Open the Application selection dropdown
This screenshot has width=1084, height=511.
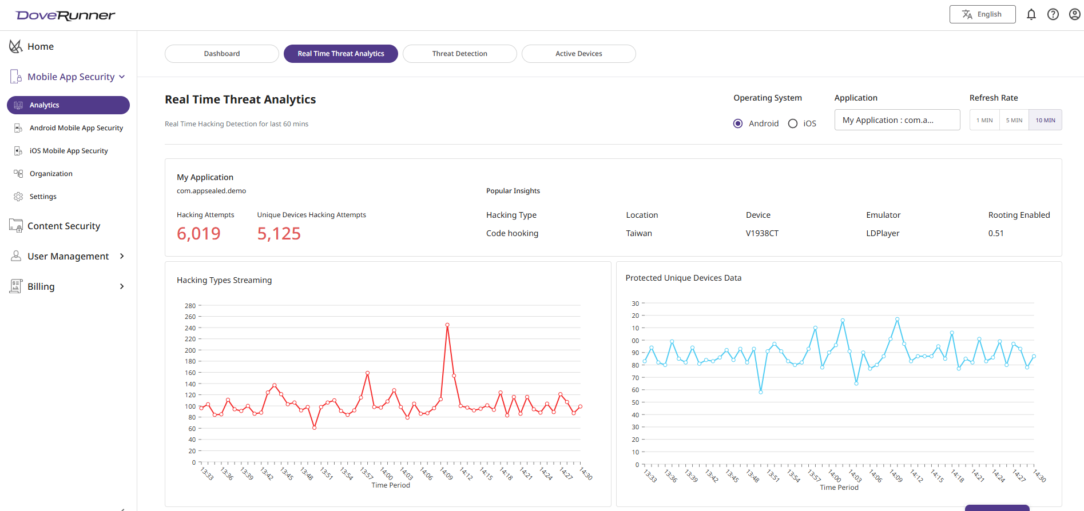tap(897, 120)
